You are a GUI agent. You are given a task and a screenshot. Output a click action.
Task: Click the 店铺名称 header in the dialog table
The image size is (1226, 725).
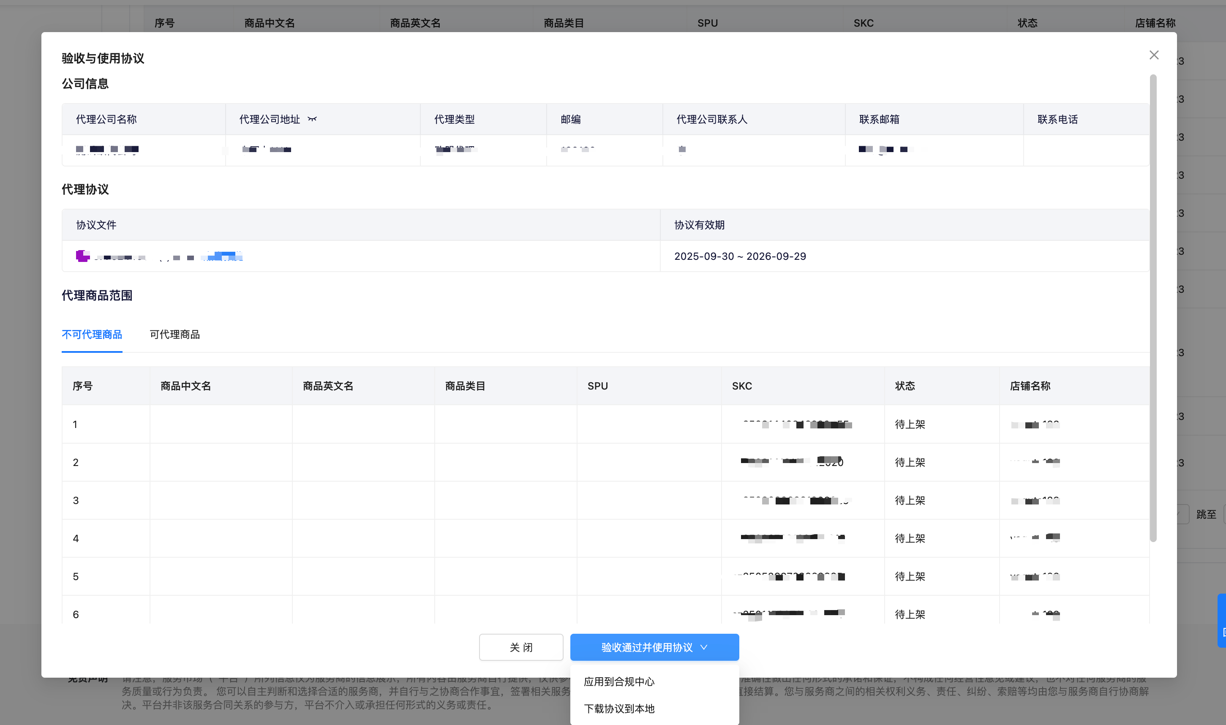(x=1030, y=386)
